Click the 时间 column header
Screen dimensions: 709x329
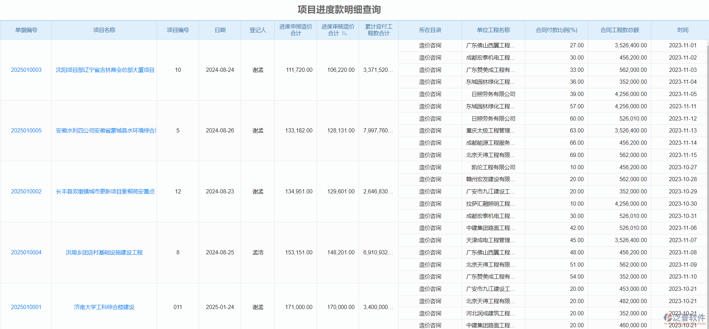coord(683,30)
